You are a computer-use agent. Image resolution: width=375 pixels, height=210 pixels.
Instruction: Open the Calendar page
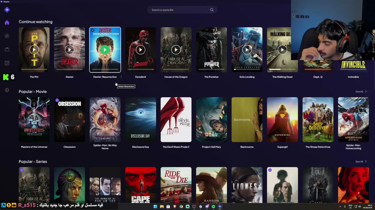[x=7, y=63]
